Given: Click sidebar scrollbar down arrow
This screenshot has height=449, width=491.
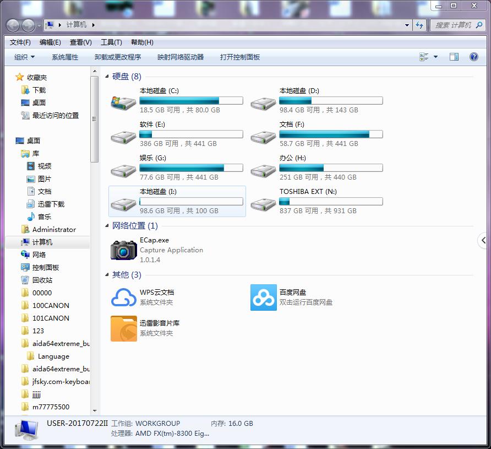Looking at the screenshot, I should click(95, 411).
